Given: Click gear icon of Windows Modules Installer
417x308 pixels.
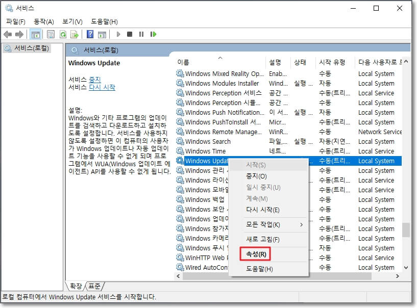Looking at the screenshot, I should [x=180, y=83].
